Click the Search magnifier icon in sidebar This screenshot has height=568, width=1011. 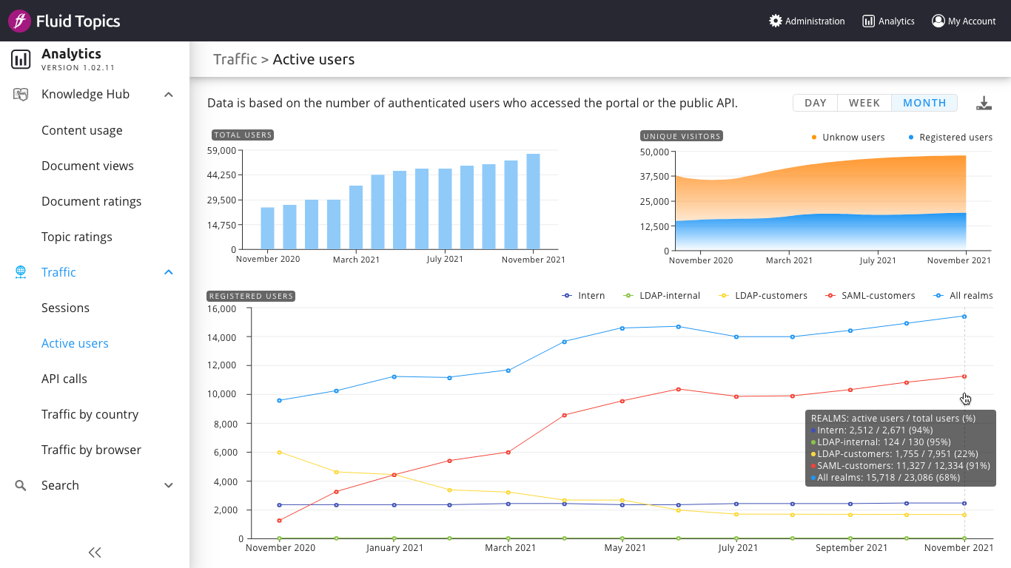click(x=21, y=485)
